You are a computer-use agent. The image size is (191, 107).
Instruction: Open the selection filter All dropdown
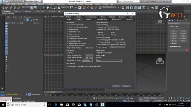(26, 7)
